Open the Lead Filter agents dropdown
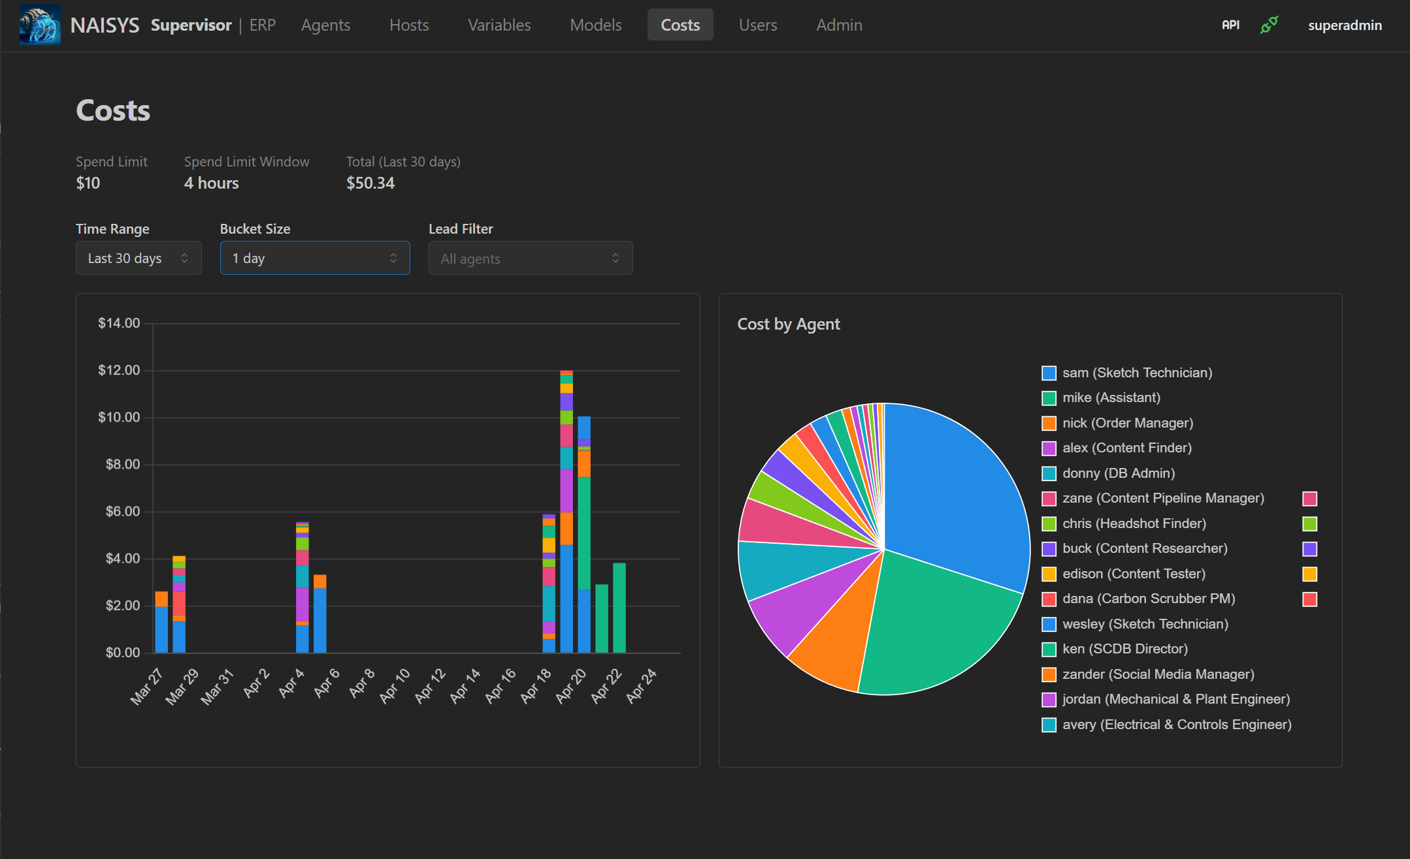This screenshot has height=859, width=1410. 530,258
